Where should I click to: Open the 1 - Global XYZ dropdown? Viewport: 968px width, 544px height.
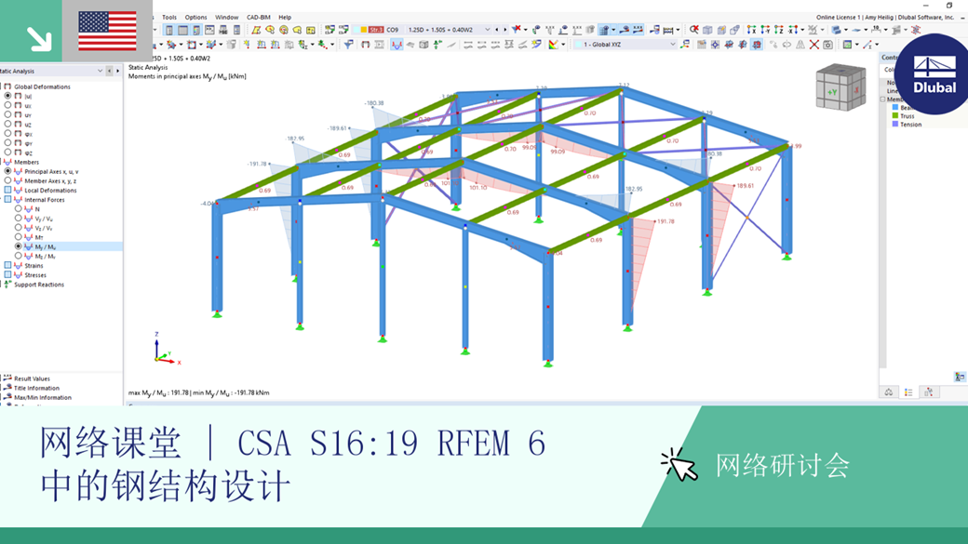pos(673,45)
